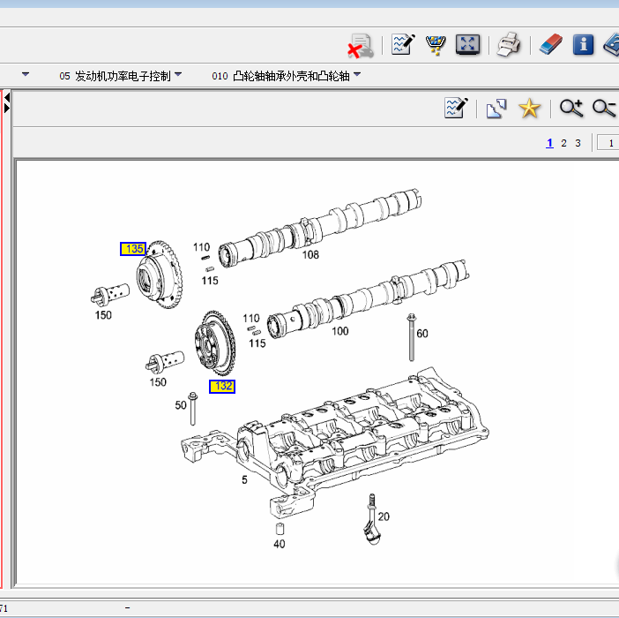Zoom out with the magnifier minus icon
The width and height of the screenshot is (619, 618).
pos(604,109)
